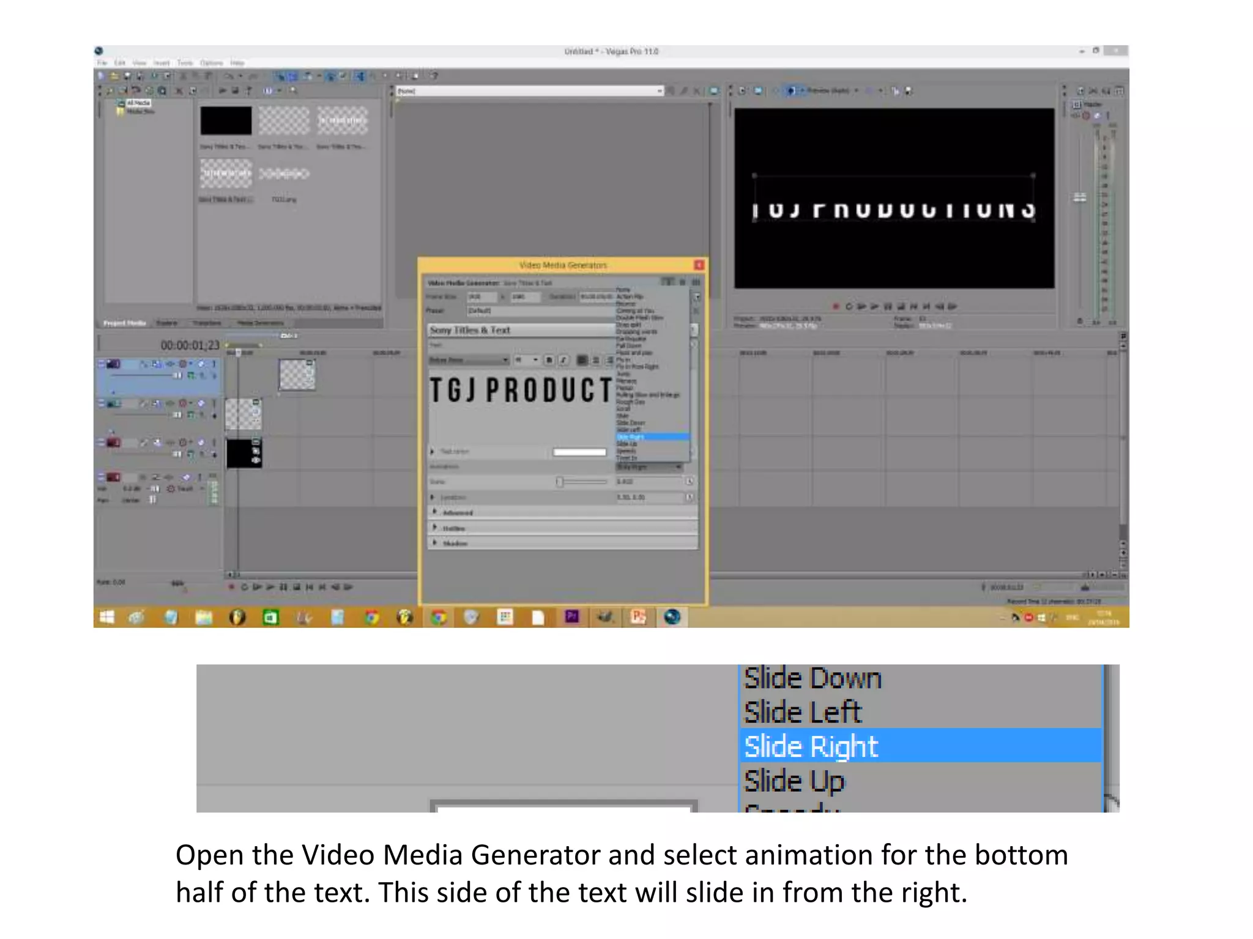Click the trimmer [None] dropdown field
The image size is (1253, 939).
coord(530,91)
